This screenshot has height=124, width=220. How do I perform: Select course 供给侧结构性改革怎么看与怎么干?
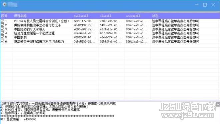(37, 25)
